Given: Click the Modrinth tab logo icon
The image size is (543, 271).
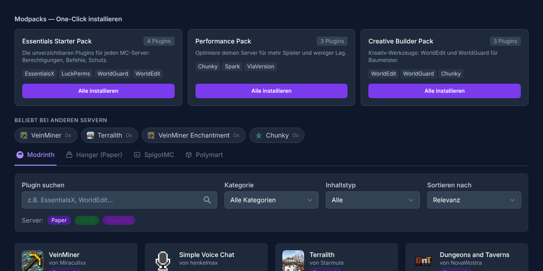Looking at the screenshot, I should pos(20,155).
